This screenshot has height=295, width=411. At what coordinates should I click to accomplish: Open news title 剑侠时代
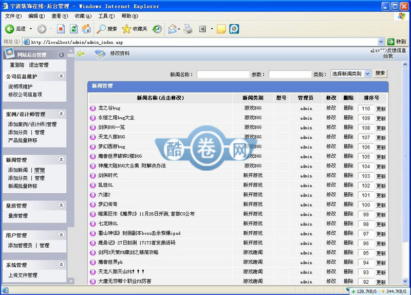[108, 175]
